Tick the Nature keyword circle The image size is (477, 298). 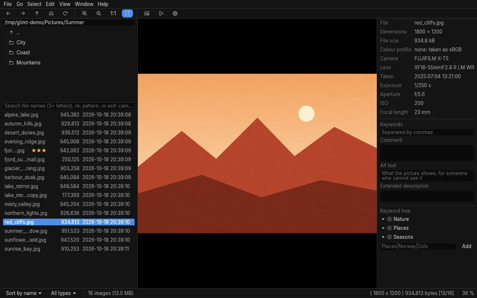(x=389, y=219)
